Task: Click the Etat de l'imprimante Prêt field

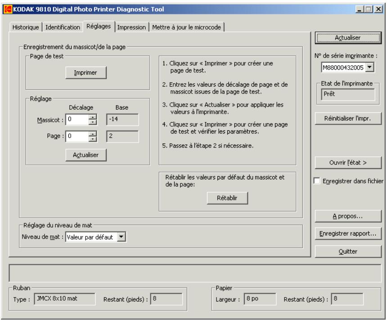Action: (348, 94)
